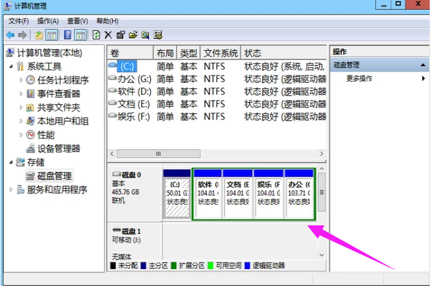
Task: Collapse the 系统工具 tree node
Action: (x=11, y=66)
